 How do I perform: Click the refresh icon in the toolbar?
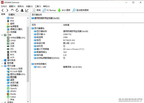(17, 10)
